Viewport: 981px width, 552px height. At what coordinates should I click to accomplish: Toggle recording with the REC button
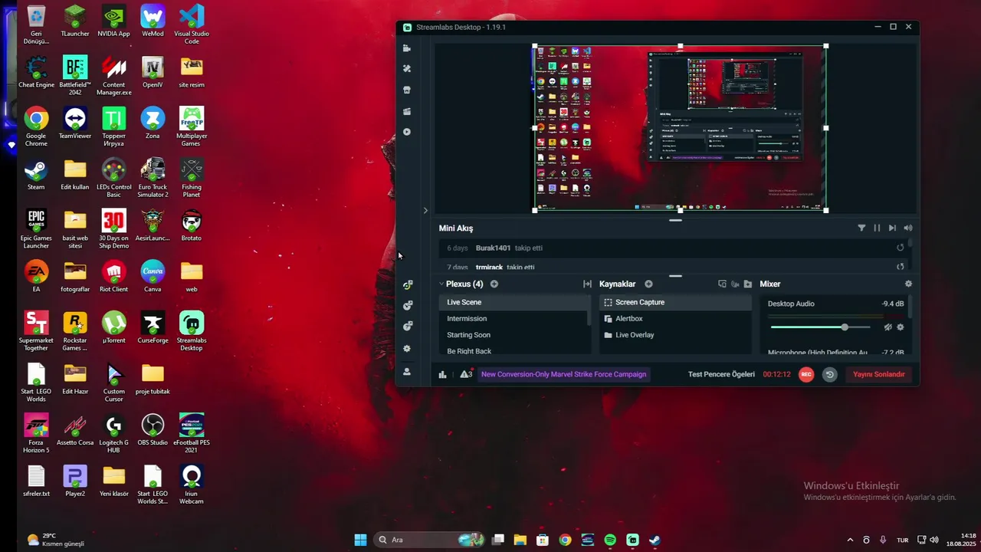806,374
